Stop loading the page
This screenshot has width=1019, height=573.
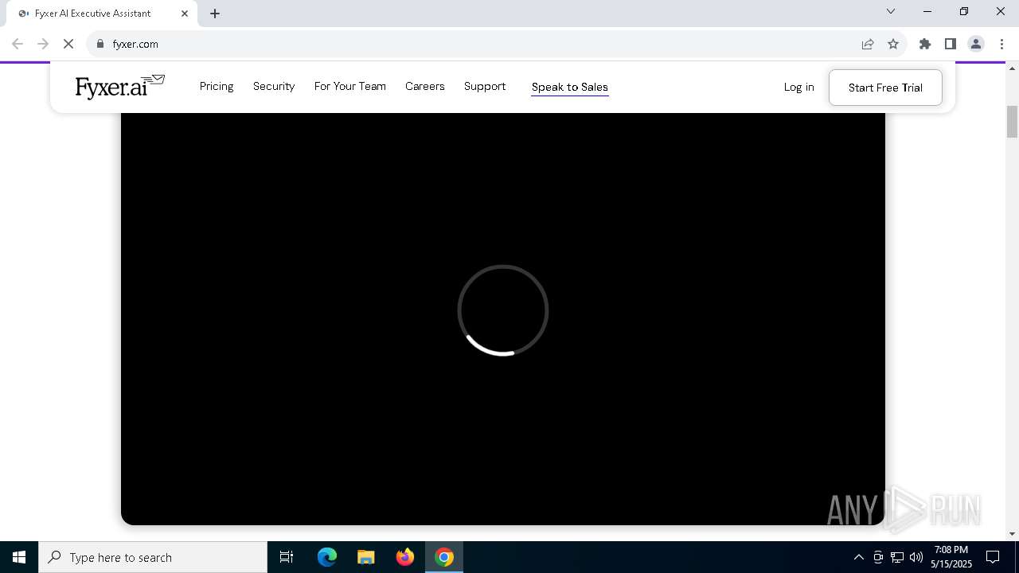tap(68, 45)
